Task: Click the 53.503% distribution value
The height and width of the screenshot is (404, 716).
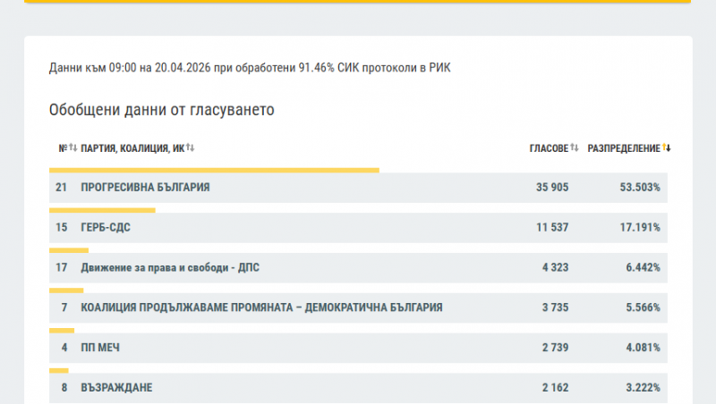Action: pos(641,188)
